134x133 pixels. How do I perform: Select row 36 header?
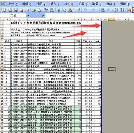[x=2, y=128]
